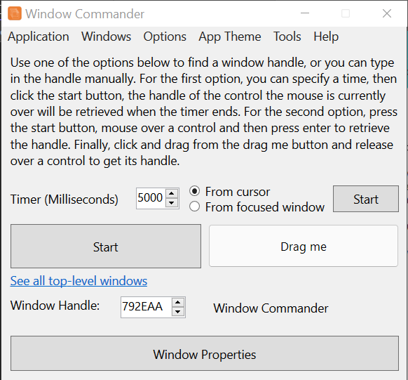Viewport: 408px width, 380px height.
Task: Click the small Start button beside the timer
Action: (365, 199)
